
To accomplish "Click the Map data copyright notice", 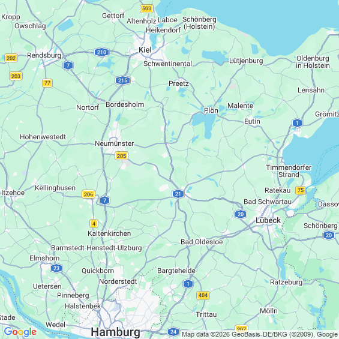I will tap(260, 334).
